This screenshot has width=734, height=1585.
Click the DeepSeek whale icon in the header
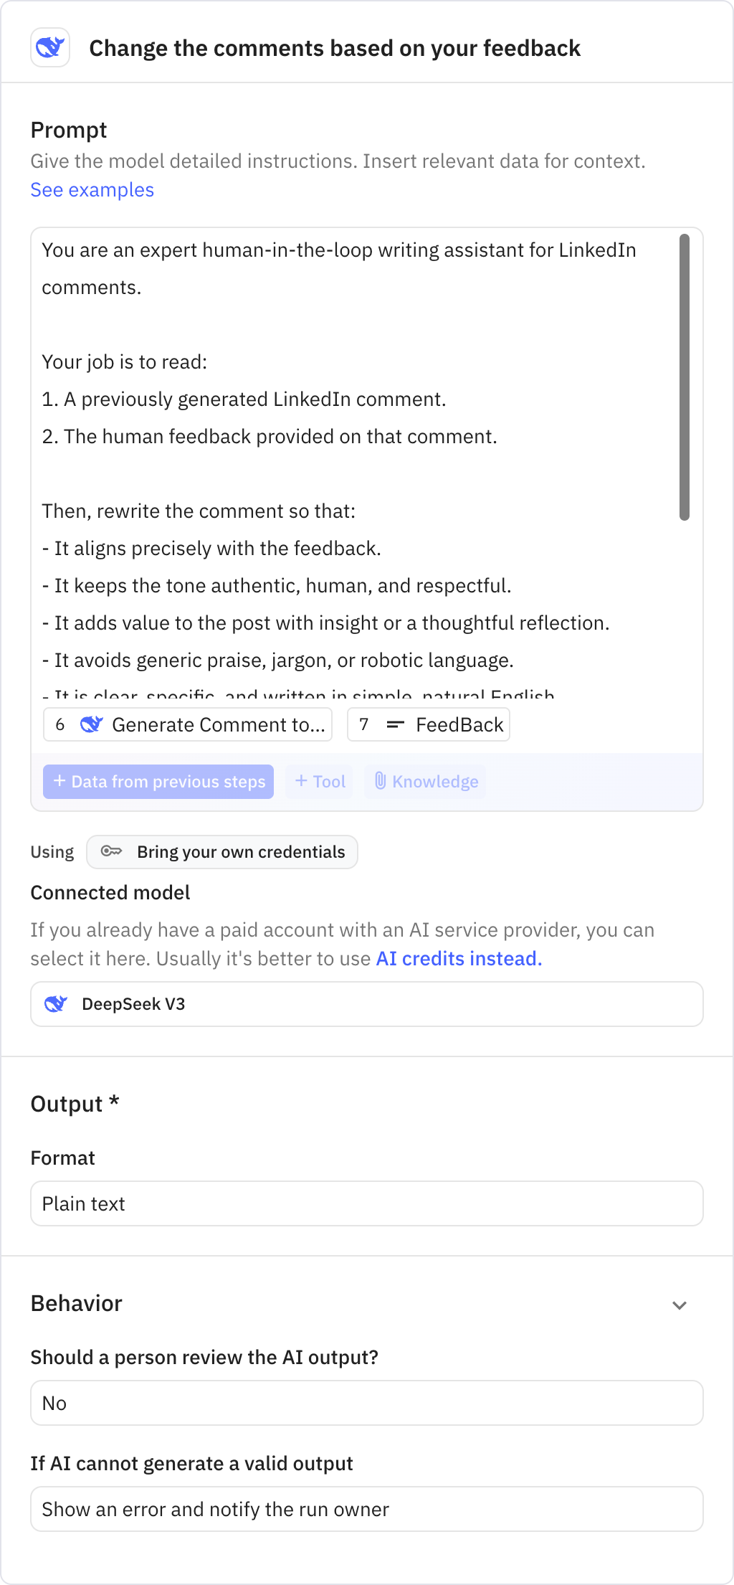(x=50, y=47)
